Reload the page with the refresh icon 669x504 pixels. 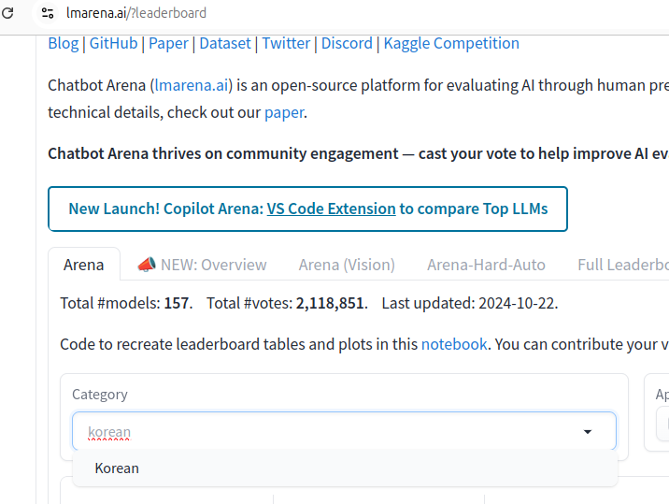point(7,13)
